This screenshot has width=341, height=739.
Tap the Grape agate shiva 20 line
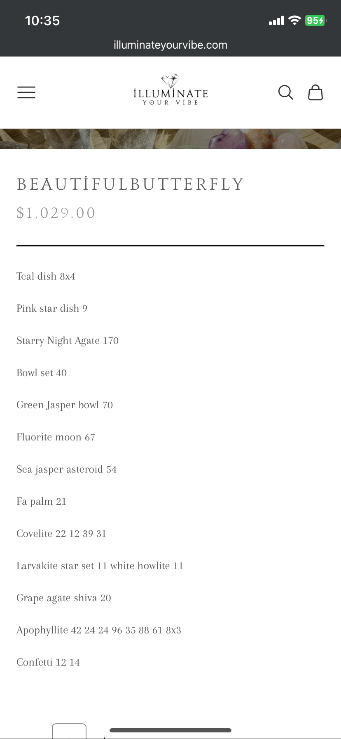tap(64, 598)
